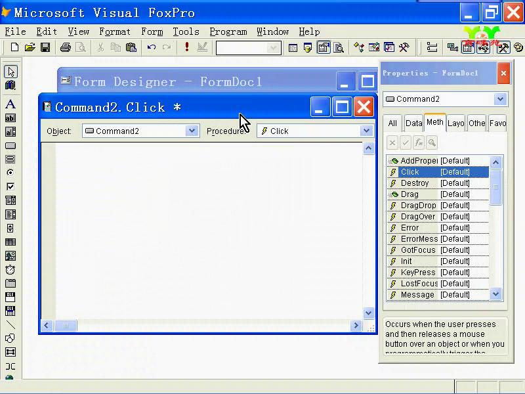This screenshot has height=394, width=525.
Task: Select the Option Group radio tool
Action: click(x=10, y=173)
